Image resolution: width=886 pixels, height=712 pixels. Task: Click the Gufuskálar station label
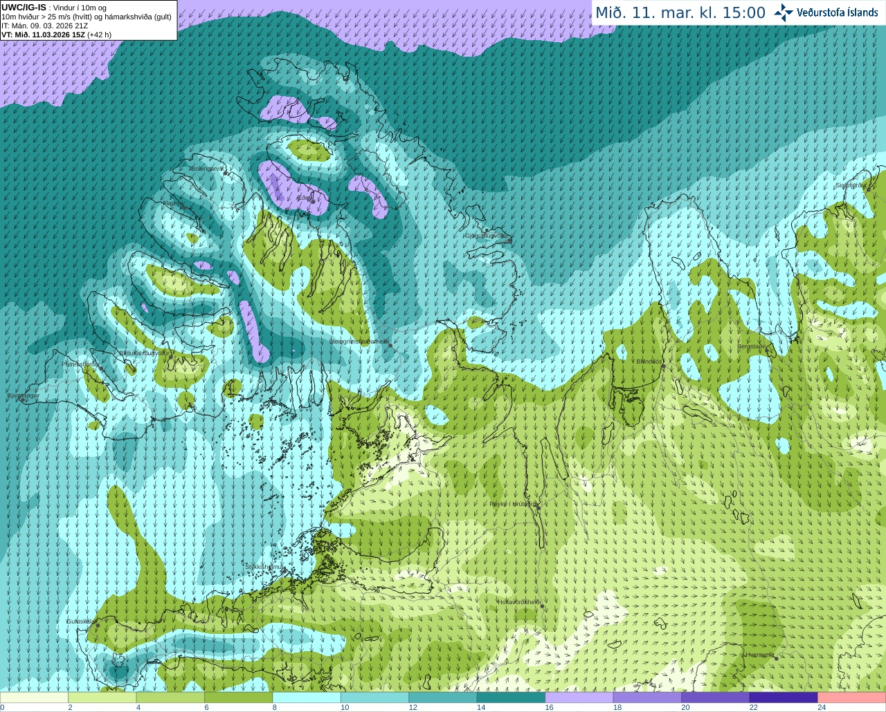click(x=81, y=621)
